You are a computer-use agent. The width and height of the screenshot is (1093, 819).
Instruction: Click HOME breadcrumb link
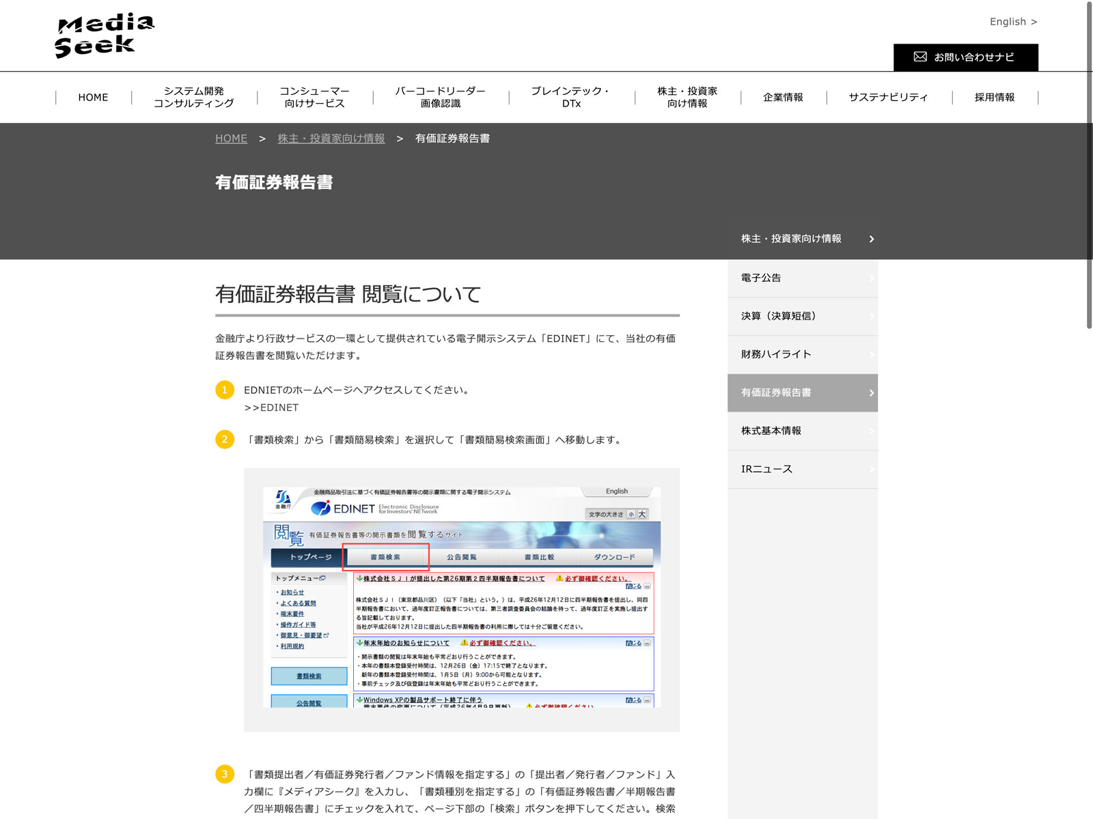click(231, 139)
